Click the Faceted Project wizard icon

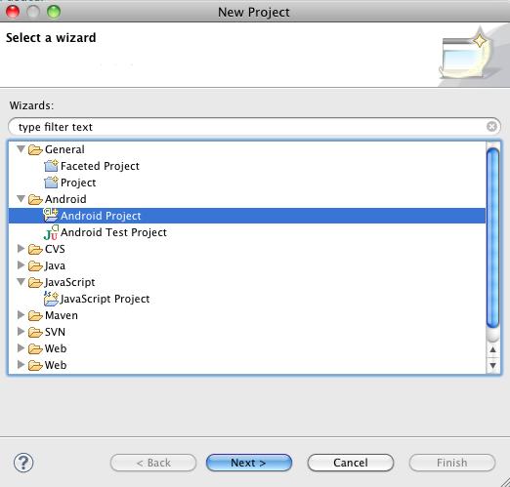click(51, 166)
